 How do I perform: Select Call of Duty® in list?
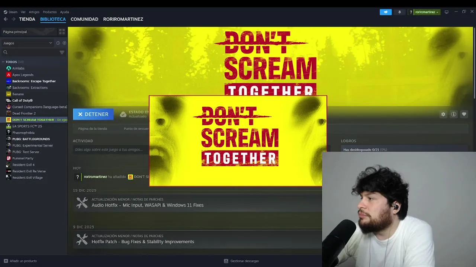pos(22,100)
